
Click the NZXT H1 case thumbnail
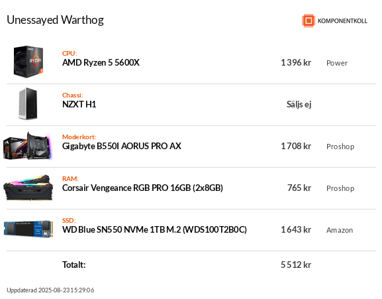28,103
